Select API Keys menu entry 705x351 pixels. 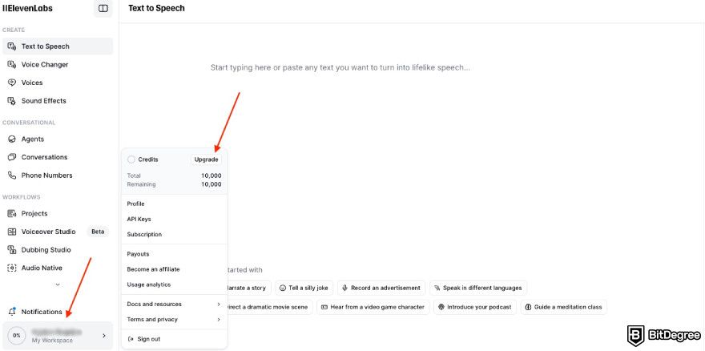[139, 219]
